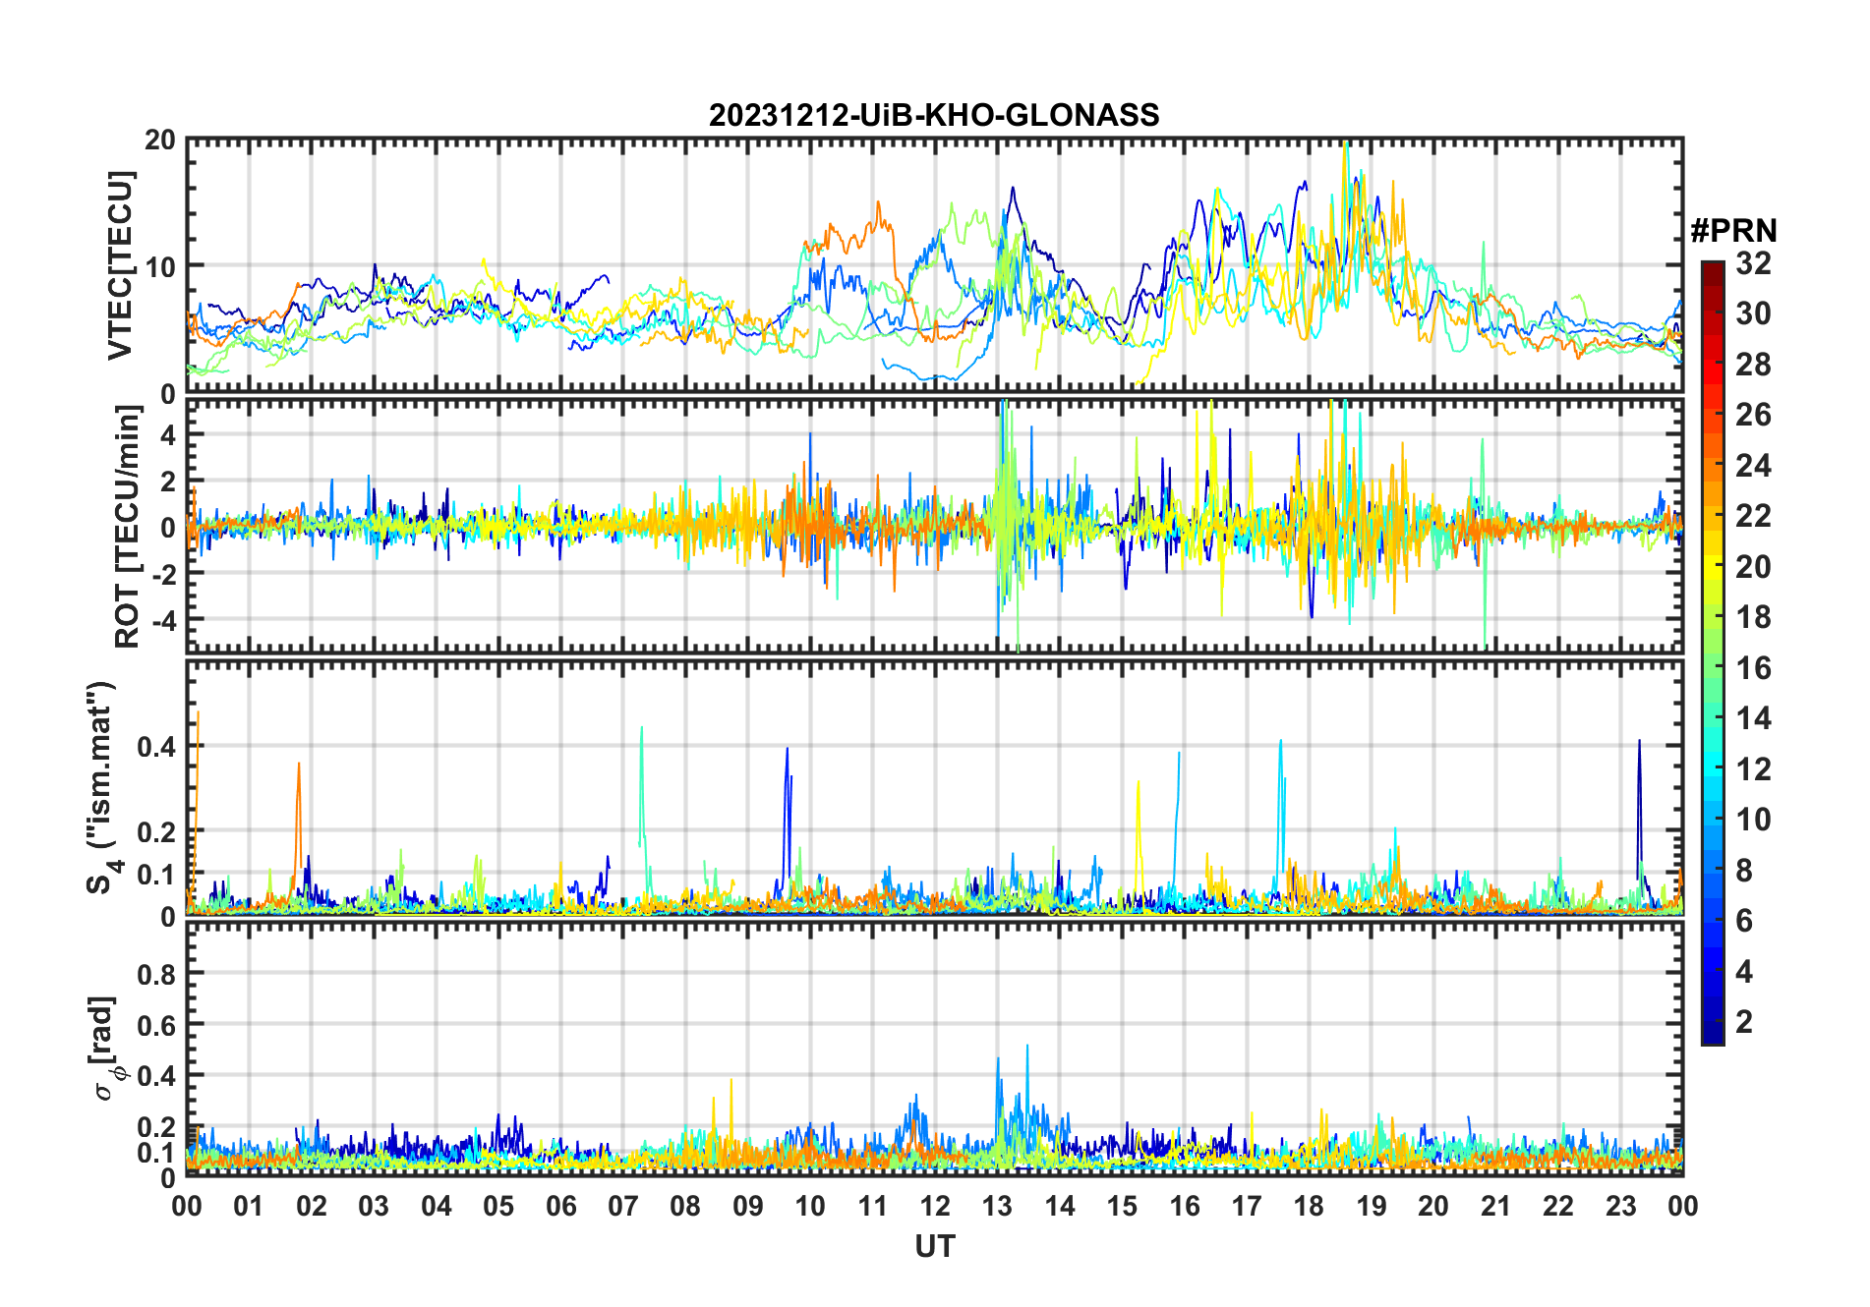
Task: Click x-axis hour label 03
Action: [374, 1206]
